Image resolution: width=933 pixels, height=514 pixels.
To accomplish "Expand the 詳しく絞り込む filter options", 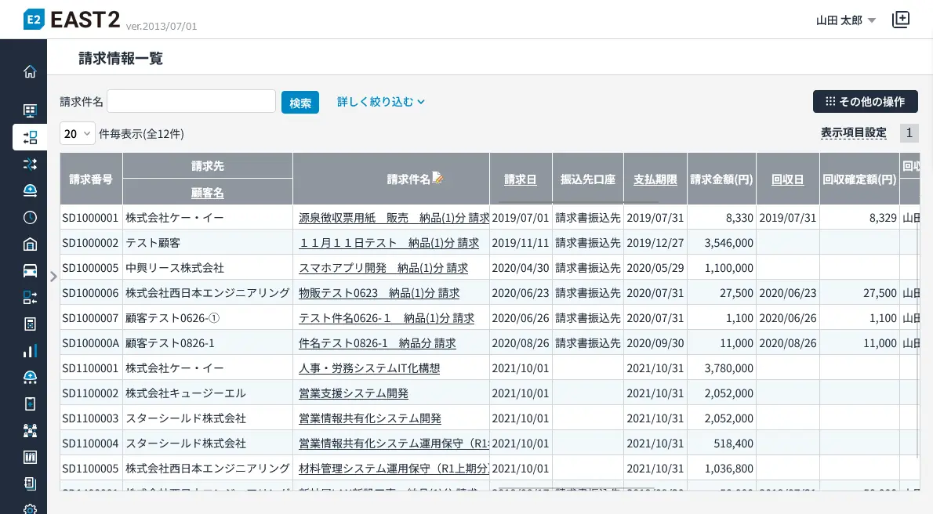I will pyautogui.click(x=381, y=102).
